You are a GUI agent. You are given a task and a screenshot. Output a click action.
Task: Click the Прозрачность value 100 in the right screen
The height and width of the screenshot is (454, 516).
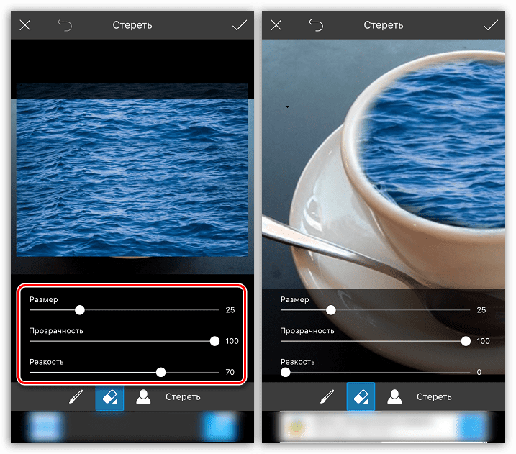coord(483,341)
